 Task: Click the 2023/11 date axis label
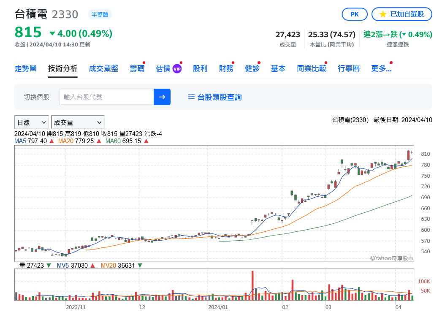[76, 307]
